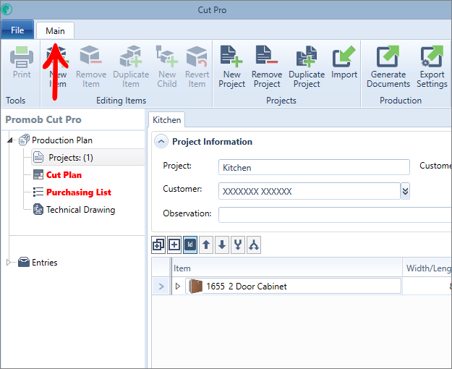
Task: Switch to the Kitchen tab
Action: click(166, 119)
